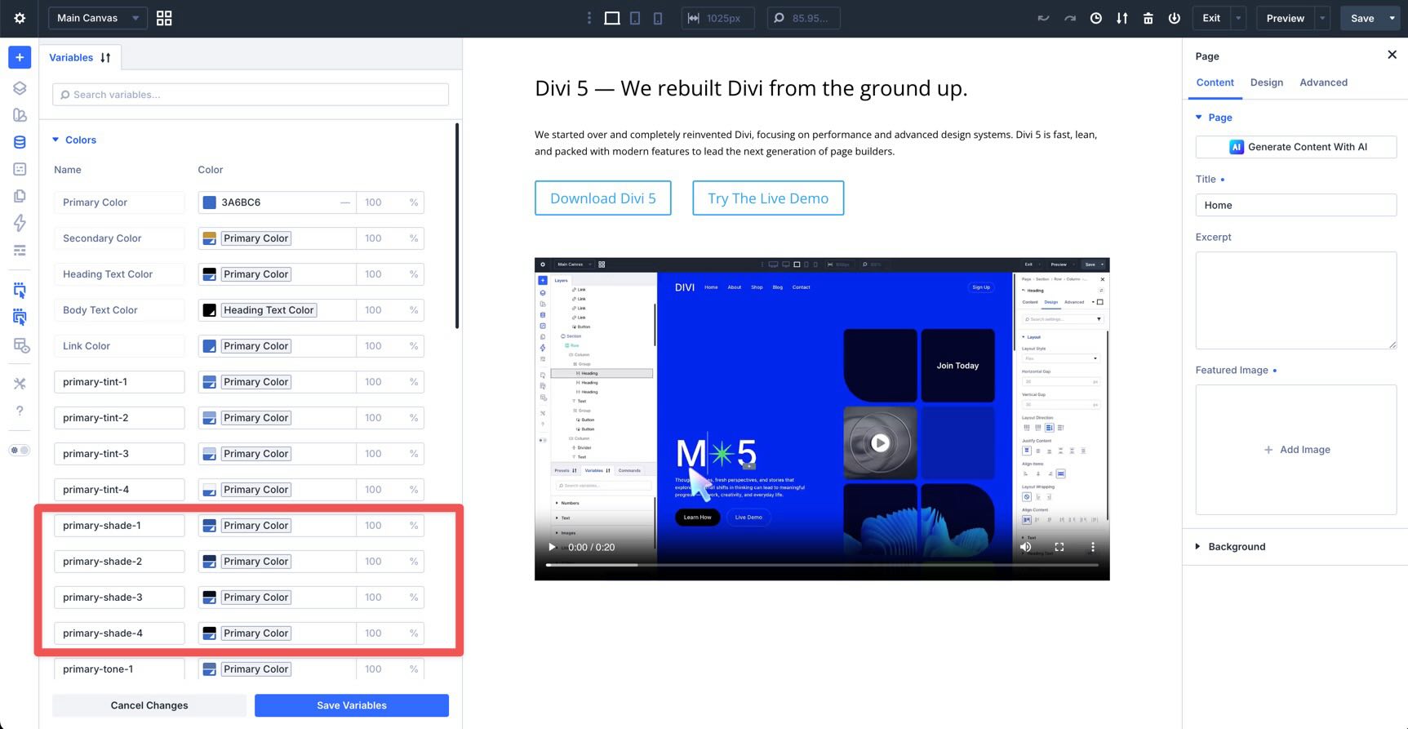This screenshot has width=1408, height=729.
Task: Click the primary-shade-4 color swatch
Action: click(x=210, y=633)
